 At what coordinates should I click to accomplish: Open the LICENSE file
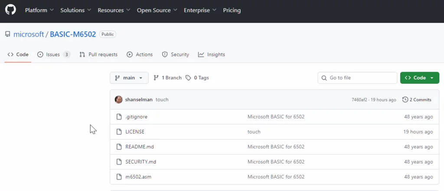[135, 132]
